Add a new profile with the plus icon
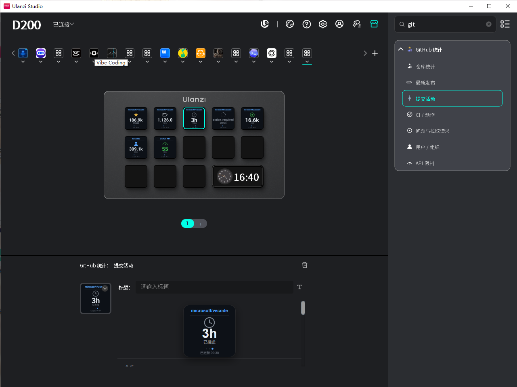Screen dimensions: 517x387 (x=375, y=53)
